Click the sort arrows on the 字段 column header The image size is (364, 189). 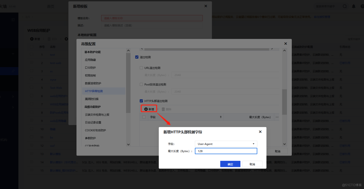pos(221,117)
